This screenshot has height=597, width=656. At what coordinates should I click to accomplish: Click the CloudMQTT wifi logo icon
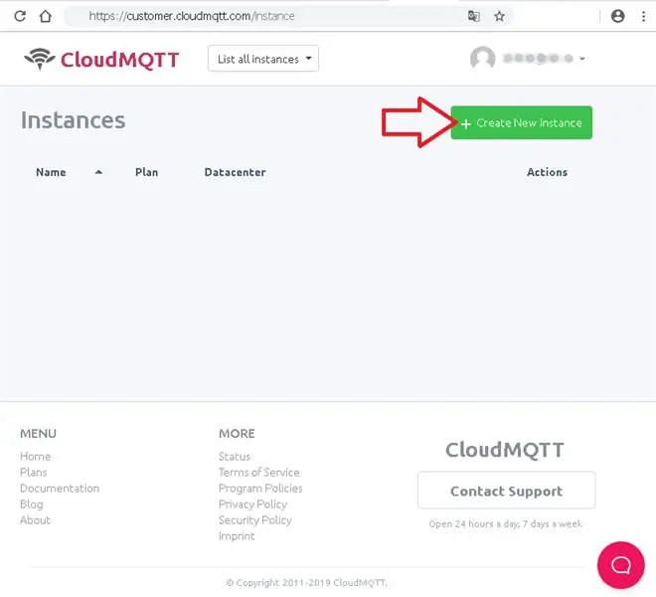(x=40, y=59)
